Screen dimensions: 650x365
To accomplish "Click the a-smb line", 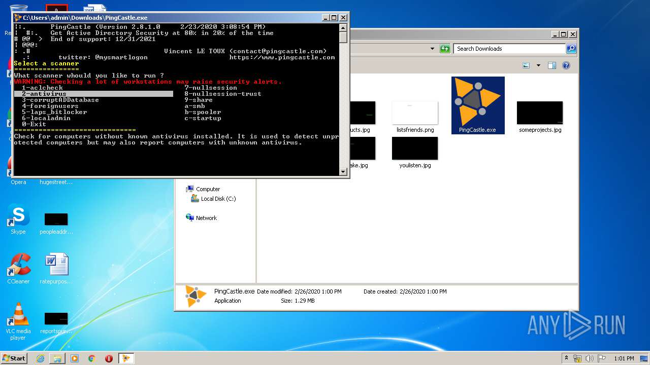I will coord(194,106).
